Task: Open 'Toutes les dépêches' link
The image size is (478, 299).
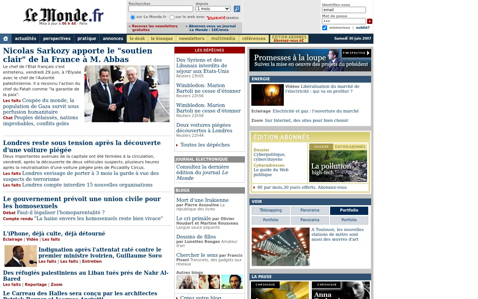Action: click(205, 145)
